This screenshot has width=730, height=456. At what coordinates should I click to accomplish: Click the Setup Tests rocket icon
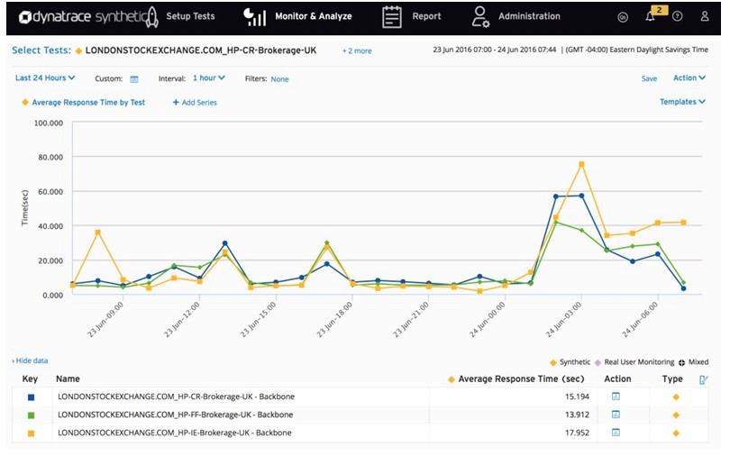[152, 17]
